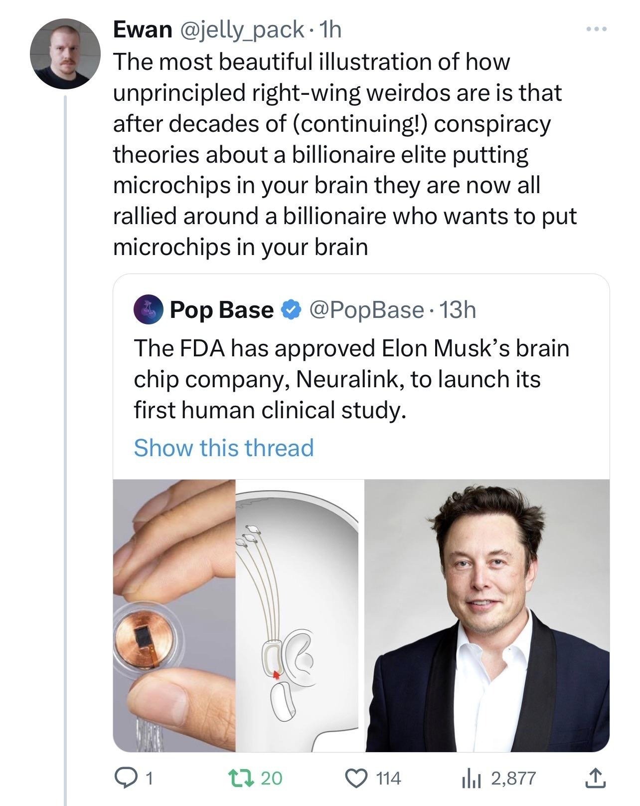Open the three-dot more options menu
Screen dimensions: 640x806
click(x=597, y=30)
